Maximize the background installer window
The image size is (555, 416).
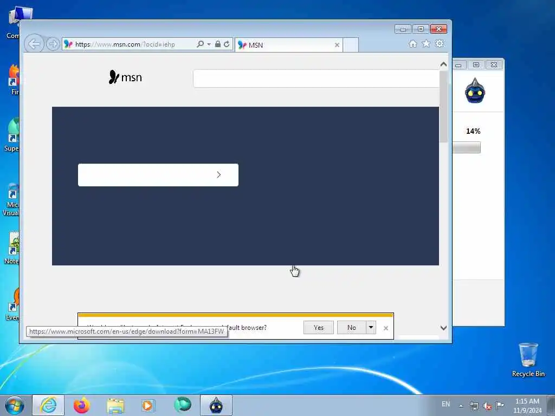click(x=476, y=65)
